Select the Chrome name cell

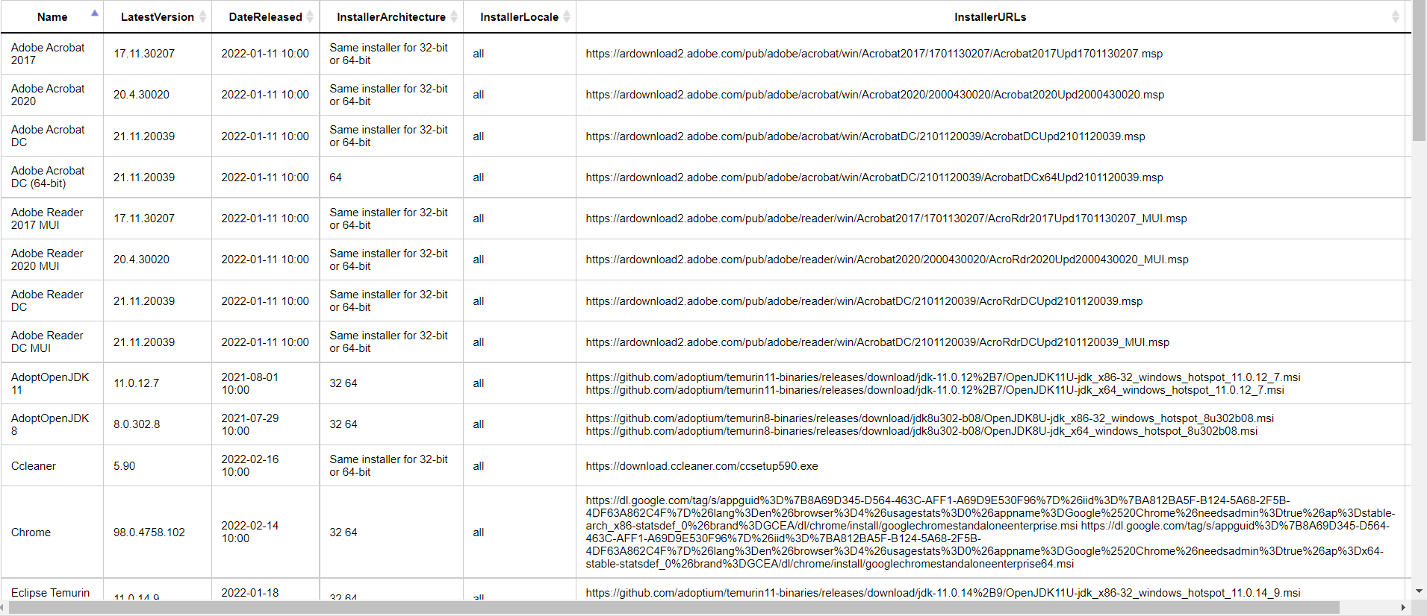(x=31, y=532)
